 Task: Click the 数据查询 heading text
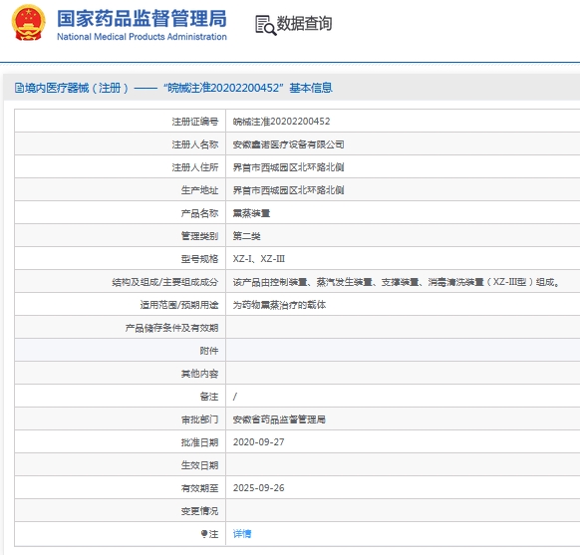[304, 24]
